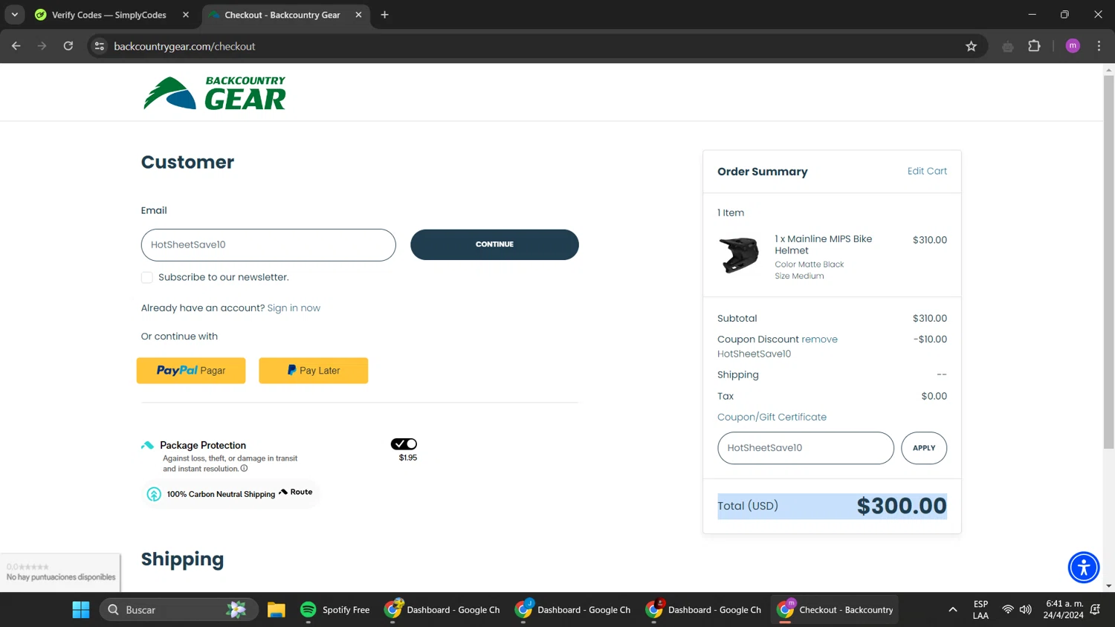The height and width of the screenshot is (627, 1115).
Task: Click the APPLY coupon button
Action: pyautogui.click(x=924, y=448)
